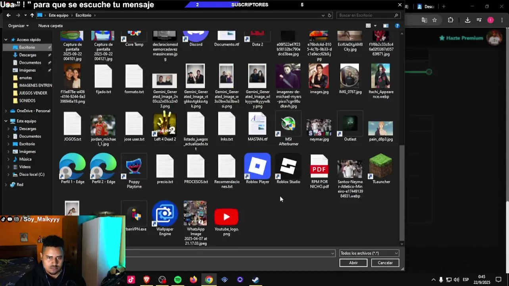This screenshot has width=509, height=286.
Task: Open Brave browser from the taskbar
Action: [x=146, y=280]
